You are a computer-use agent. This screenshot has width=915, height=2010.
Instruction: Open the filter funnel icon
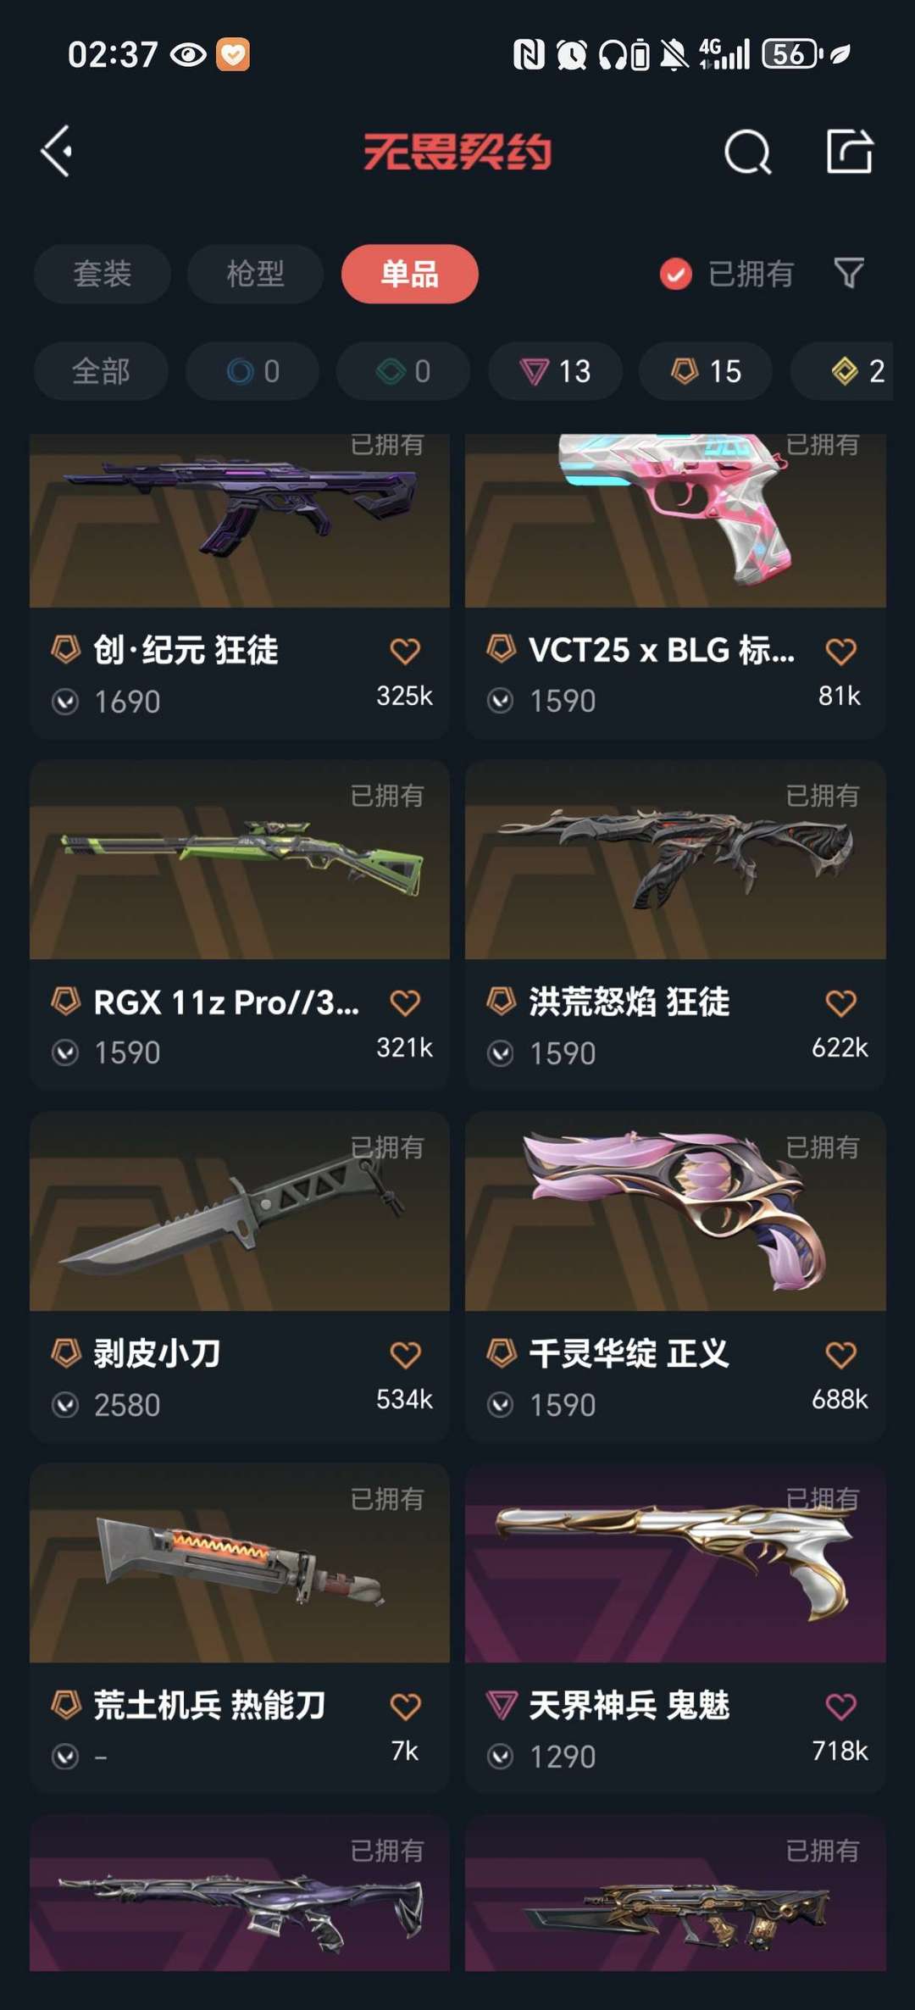pos(848,273)
